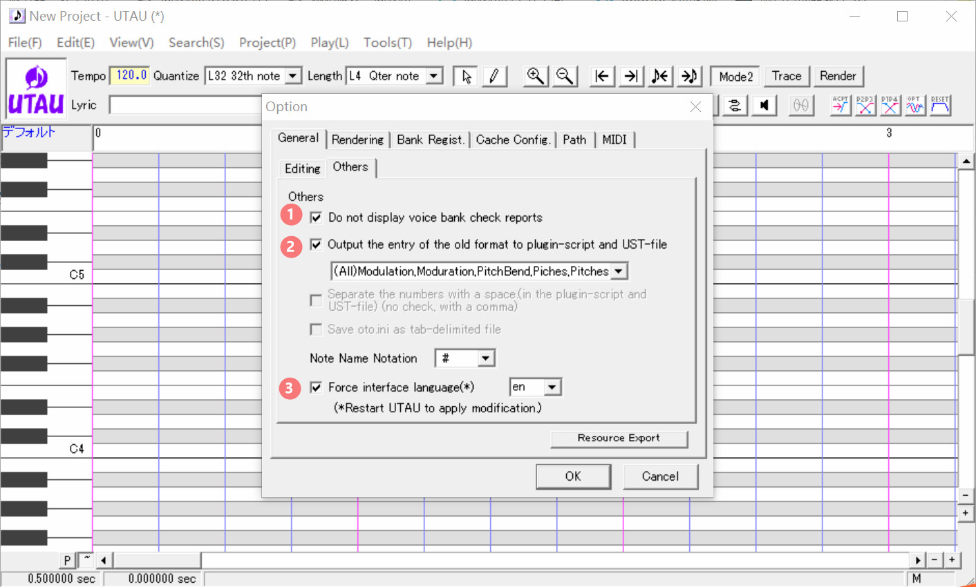Click the grayed waveform icon
This screenshot has width=976, height=587.
point(800,105)
